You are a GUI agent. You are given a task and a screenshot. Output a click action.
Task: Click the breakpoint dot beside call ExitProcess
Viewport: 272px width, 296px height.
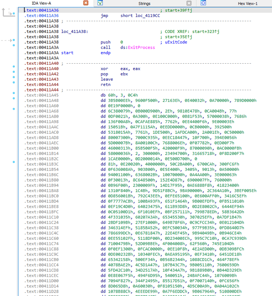(14, 45)
